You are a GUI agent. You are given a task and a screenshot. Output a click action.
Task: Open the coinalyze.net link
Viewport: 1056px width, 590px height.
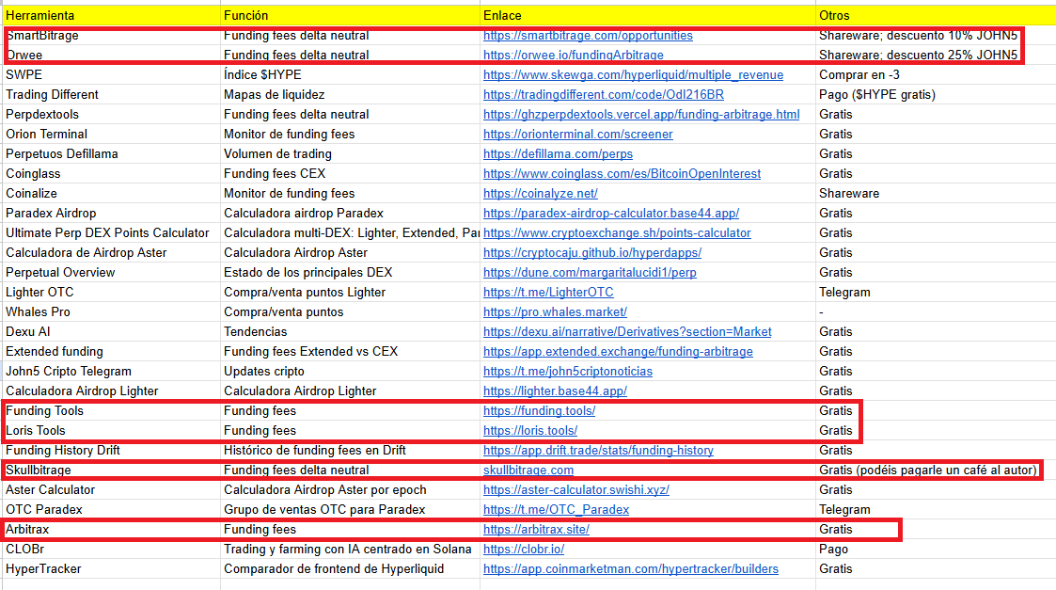point(540,194)
